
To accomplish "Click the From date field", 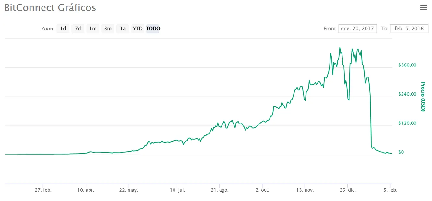I will click(x=357, y=29).
